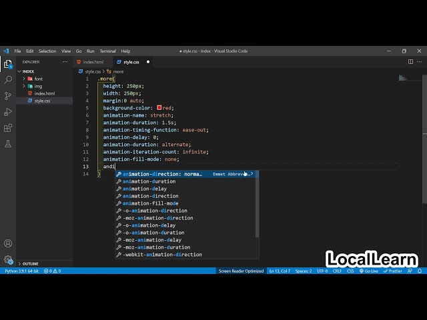This screenshot has width=427, height=320.
Task: Click Python 3.9.1 64-bit interpreter selector
Action: 21,271
